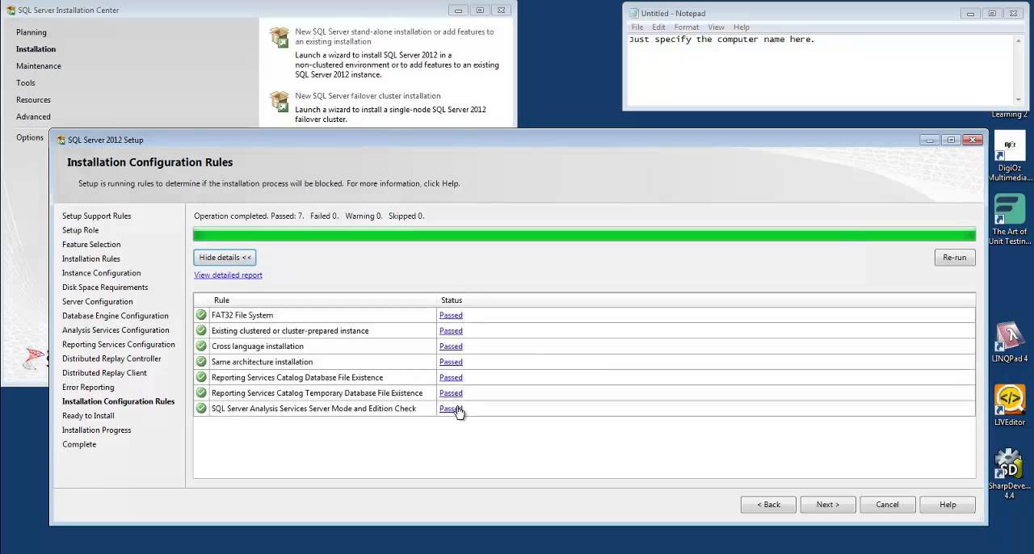The height and width of the screenshot is (554, 1034).
Task: Click the Help button in setup
Action: (948, 505)
